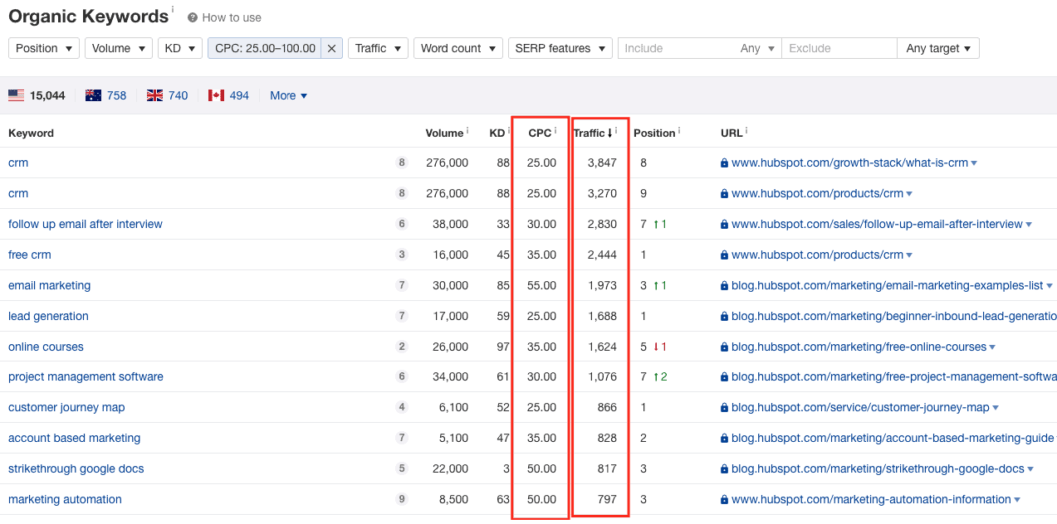Open the Volume filter dropdown
1057x524 pixels.
point(119,48)
